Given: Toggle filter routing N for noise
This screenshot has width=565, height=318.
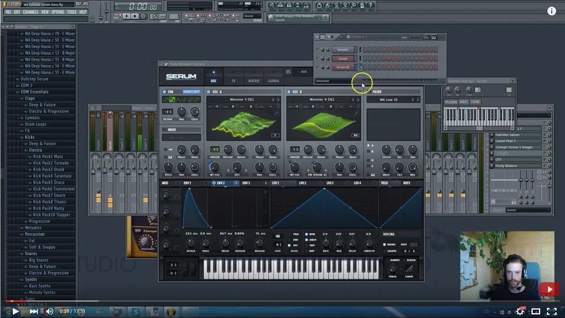Looking at the screenshot, I should [x=369, y=160].
